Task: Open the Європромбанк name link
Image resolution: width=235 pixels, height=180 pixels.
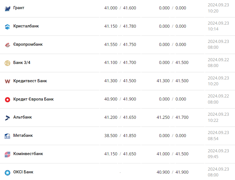Action: (28, 44)
